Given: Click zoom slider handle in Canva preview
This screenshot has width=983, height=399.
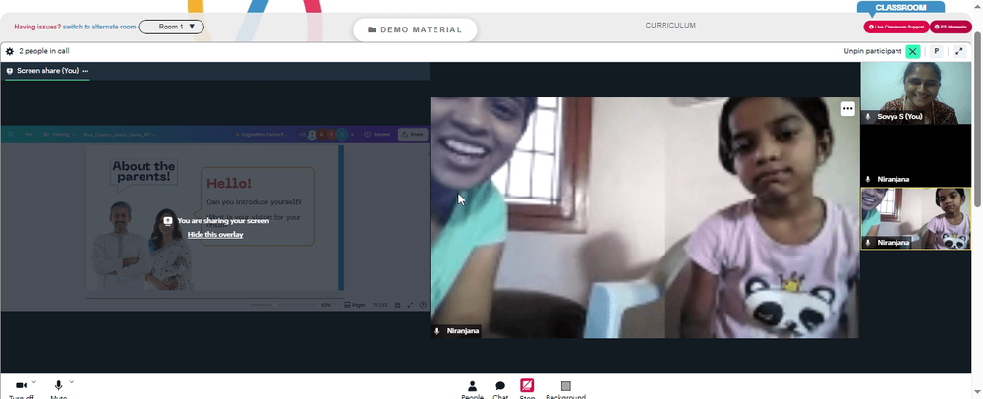Looking at the screenshot, I should pos(274,305).
